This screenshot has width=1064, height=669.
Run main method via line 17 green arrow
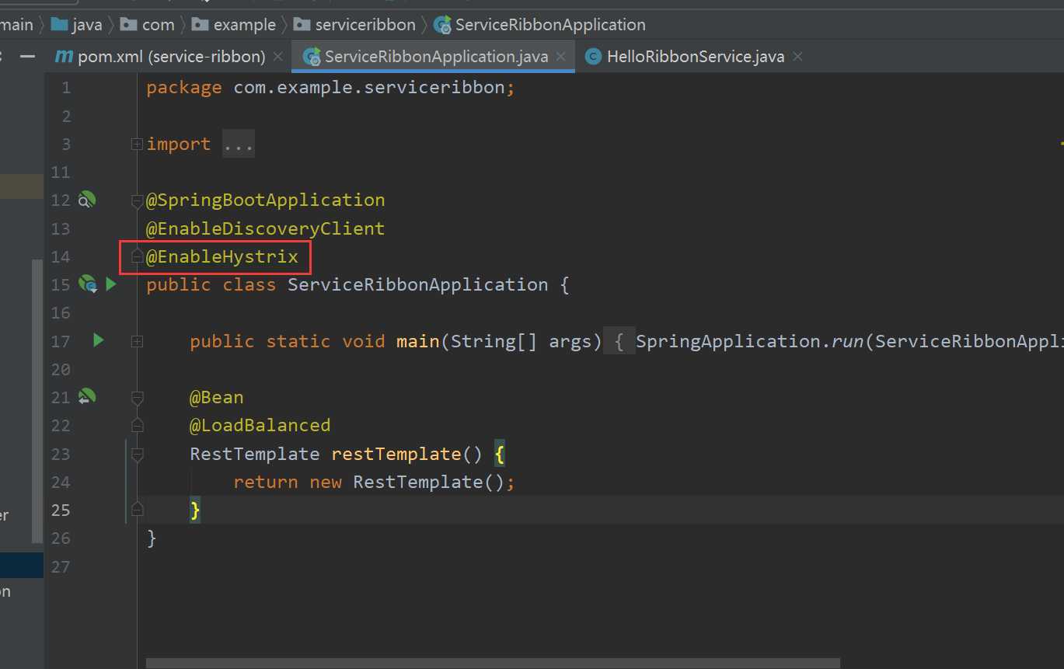(98, 340)
